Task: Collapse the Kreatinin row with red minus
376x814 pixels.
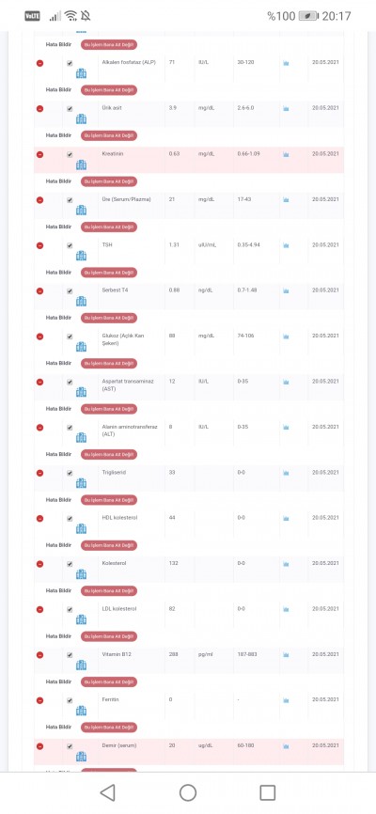Action: click(x=40, y=155)
